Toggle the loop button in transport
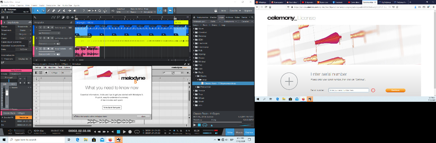The height and width of the screenshot is (143, 436). pyautogui.click(x=137, y=132)
